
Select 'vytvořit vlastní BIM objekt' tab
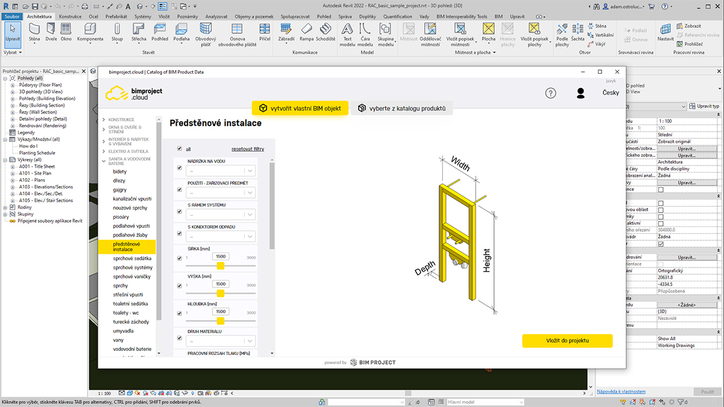300,109
